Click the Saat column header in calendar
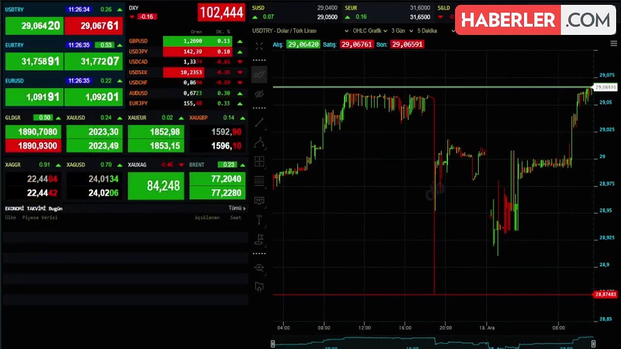 [236, 218]
